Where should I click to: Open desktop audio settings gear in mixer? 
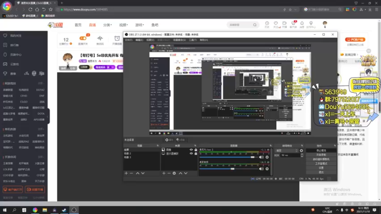(267, 169)
